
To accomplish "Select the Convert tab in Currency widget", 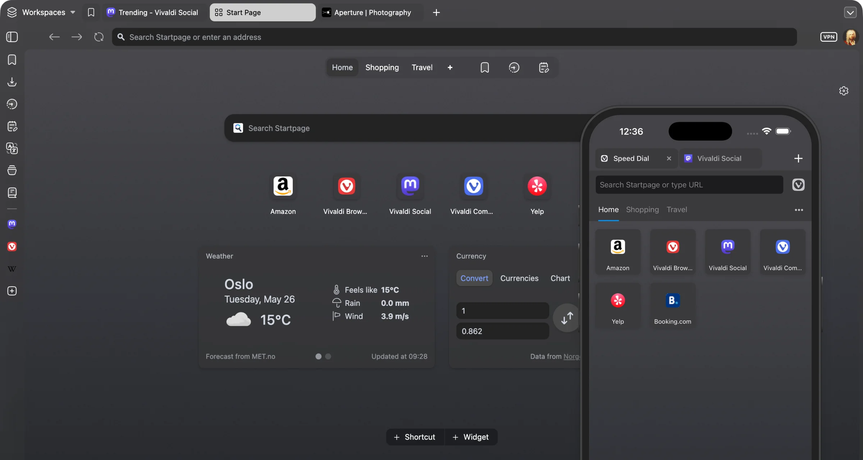I will [474, 278].
